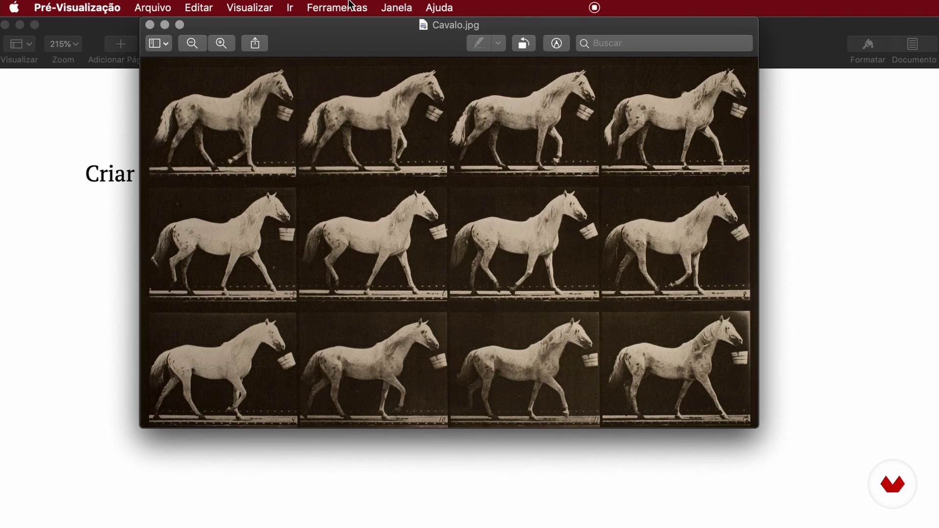Viewport: 939px width, 528px height.
Task: Click the red logo badge in corner
Action: pyautogui.click(x=893, y=484)
